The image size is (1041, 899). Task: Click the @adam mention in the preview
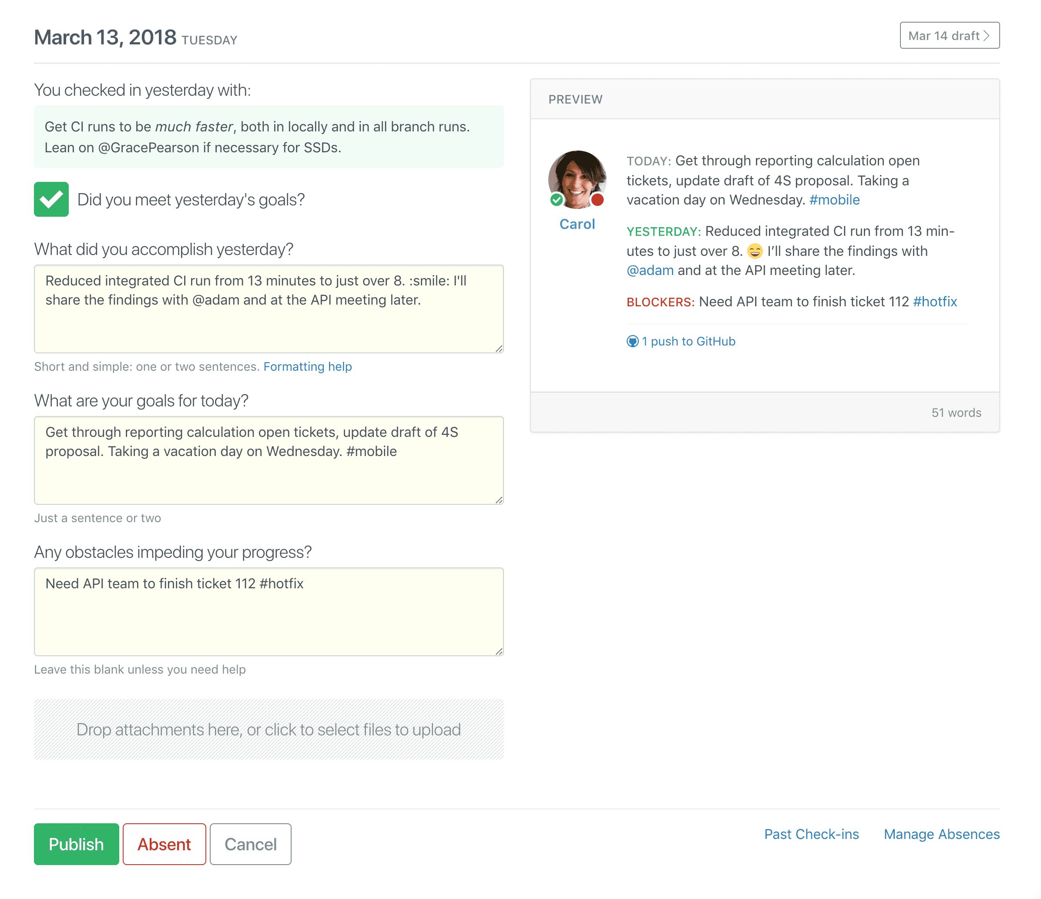(650, 270)
